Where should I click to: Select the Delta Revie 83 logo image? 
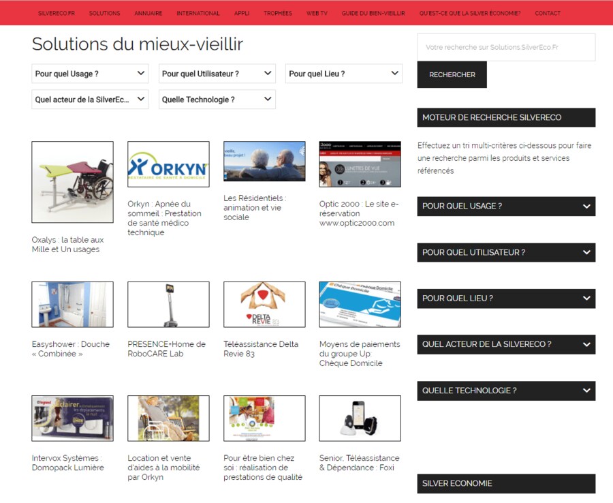coord(264,305)
